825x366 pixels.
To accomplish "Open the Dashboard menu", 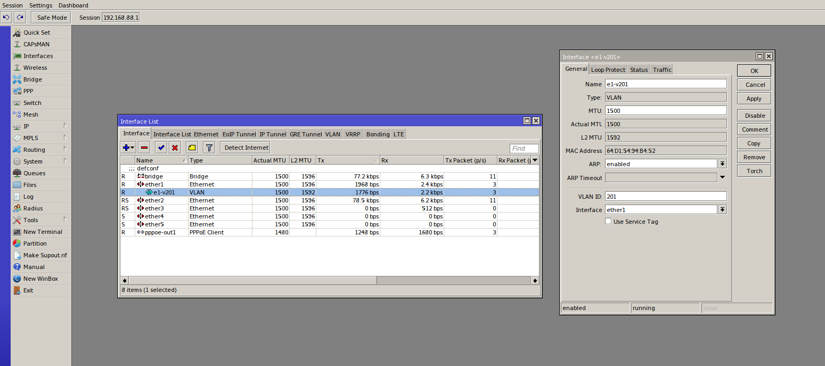I will tap(73, 5).
